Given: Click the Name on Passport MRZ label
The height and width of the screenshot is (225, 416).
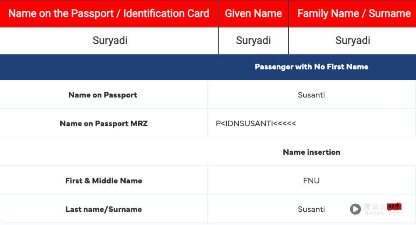Looking at the screenshot, I should point(104,124).
